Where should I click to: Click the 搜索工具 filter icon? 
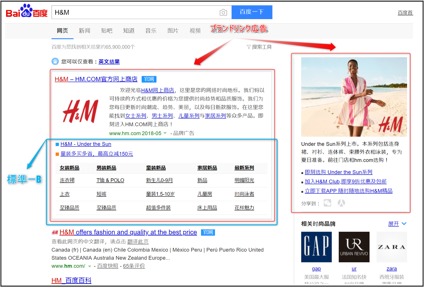(x=248, y=47)
